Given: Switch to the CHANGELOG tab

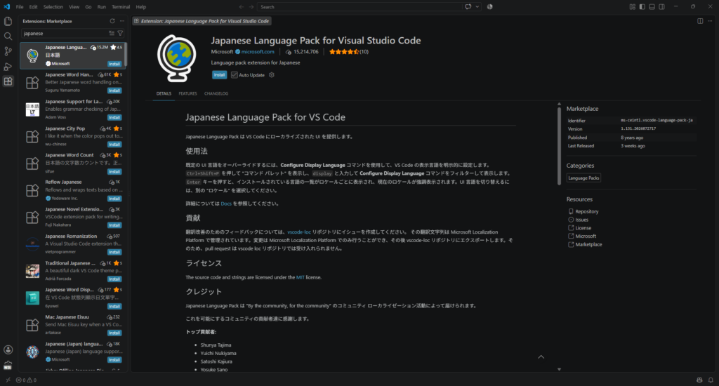Looking at the screenshot, I should 216,93.
